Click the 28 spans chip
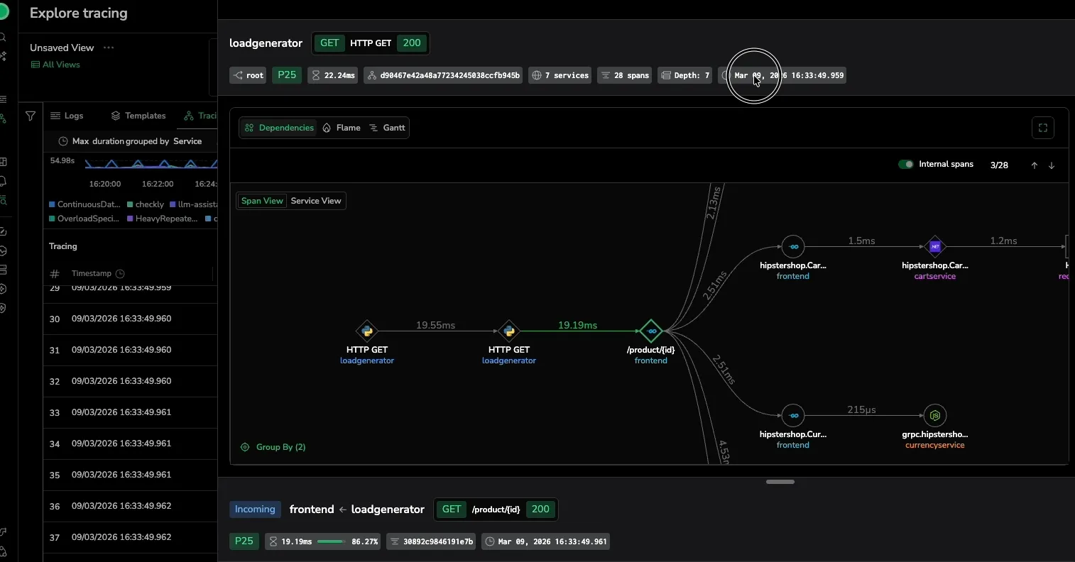The image size is (1075, 562). tap(625, 75)
